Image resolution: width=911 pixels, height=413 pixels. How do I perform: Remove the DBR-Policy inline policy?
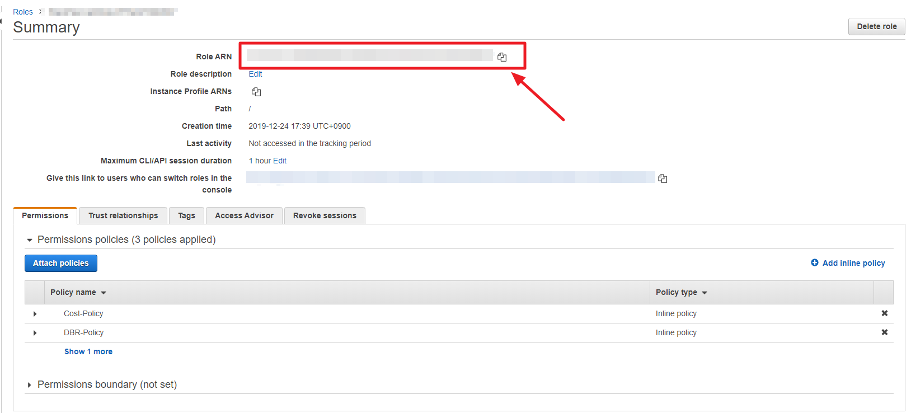884,332
